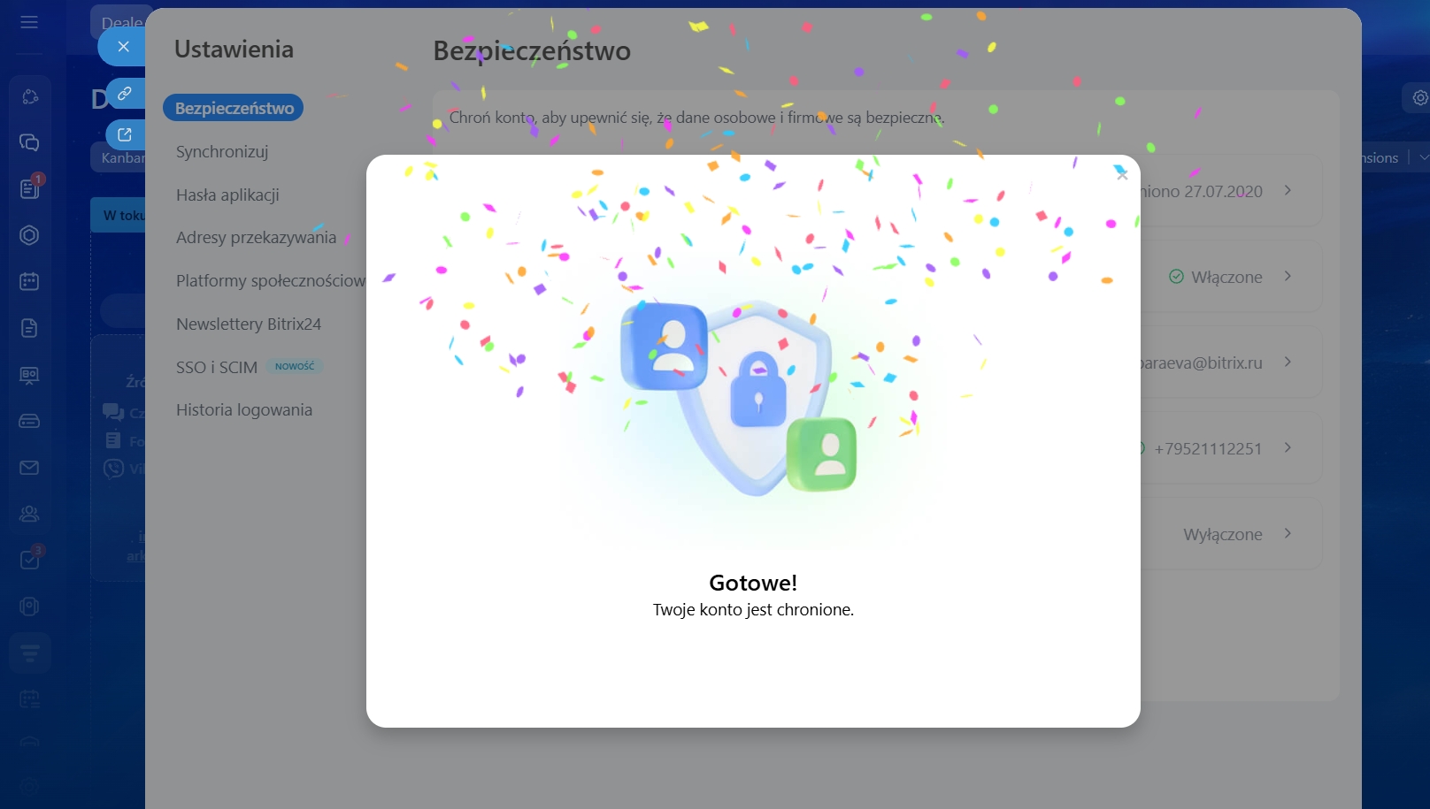
Task: Open the Webmail envelope icon
Action: (29, 468)
